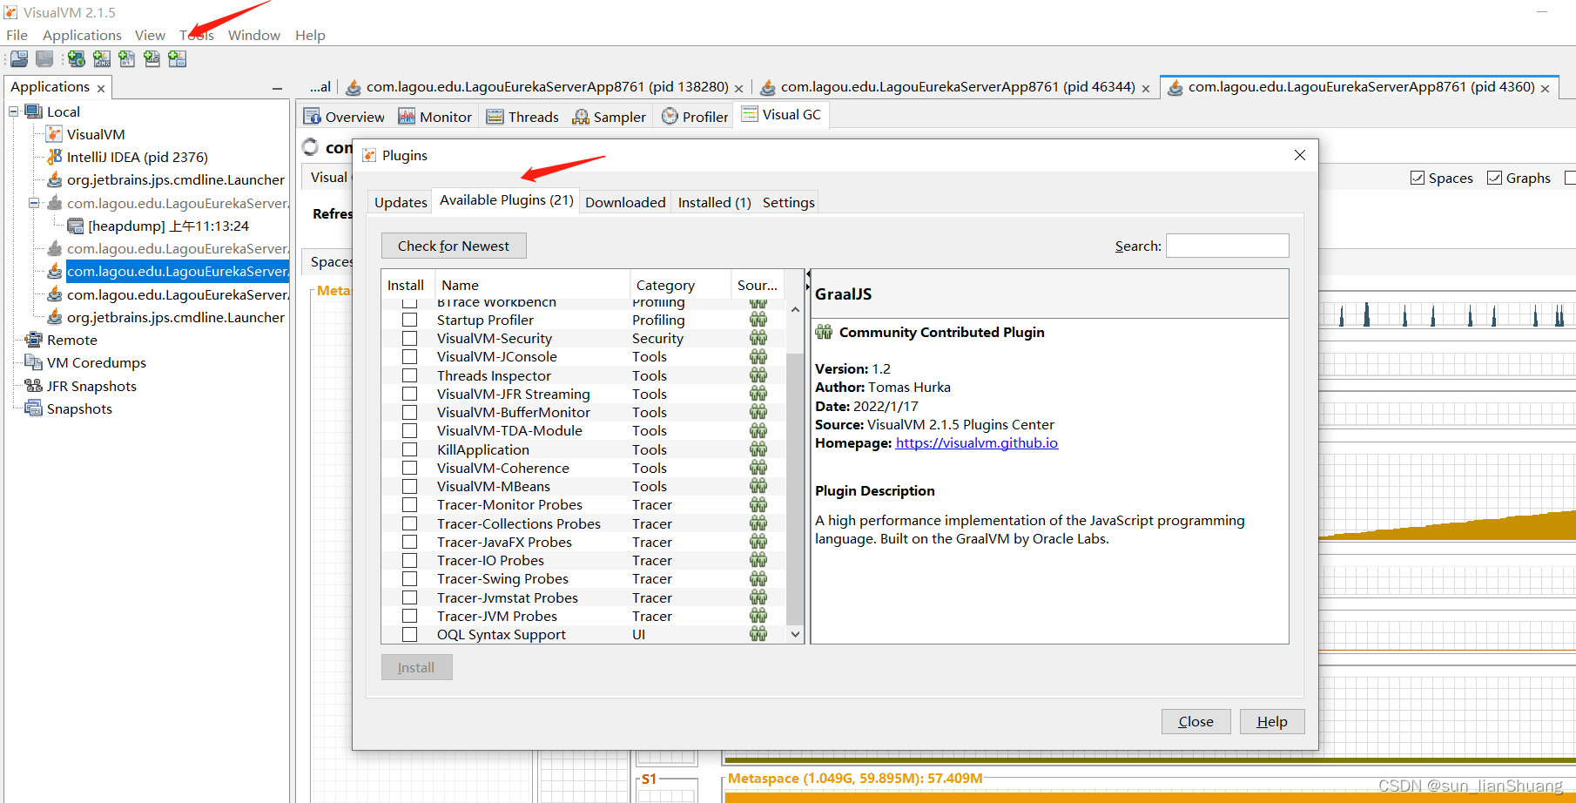
Task: Click the Load Snapshot toolbar icon
Action: (19, 58)
